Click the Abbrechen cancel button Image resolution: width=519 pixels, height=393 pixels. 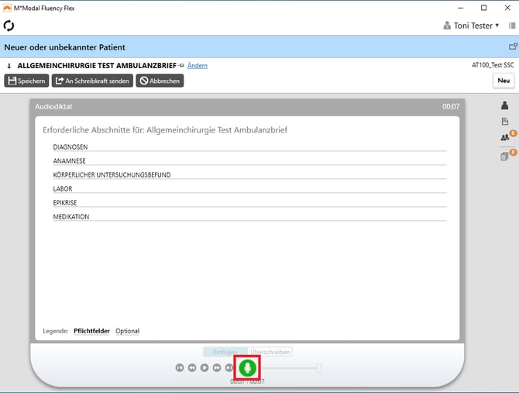[x=160, y=81]
